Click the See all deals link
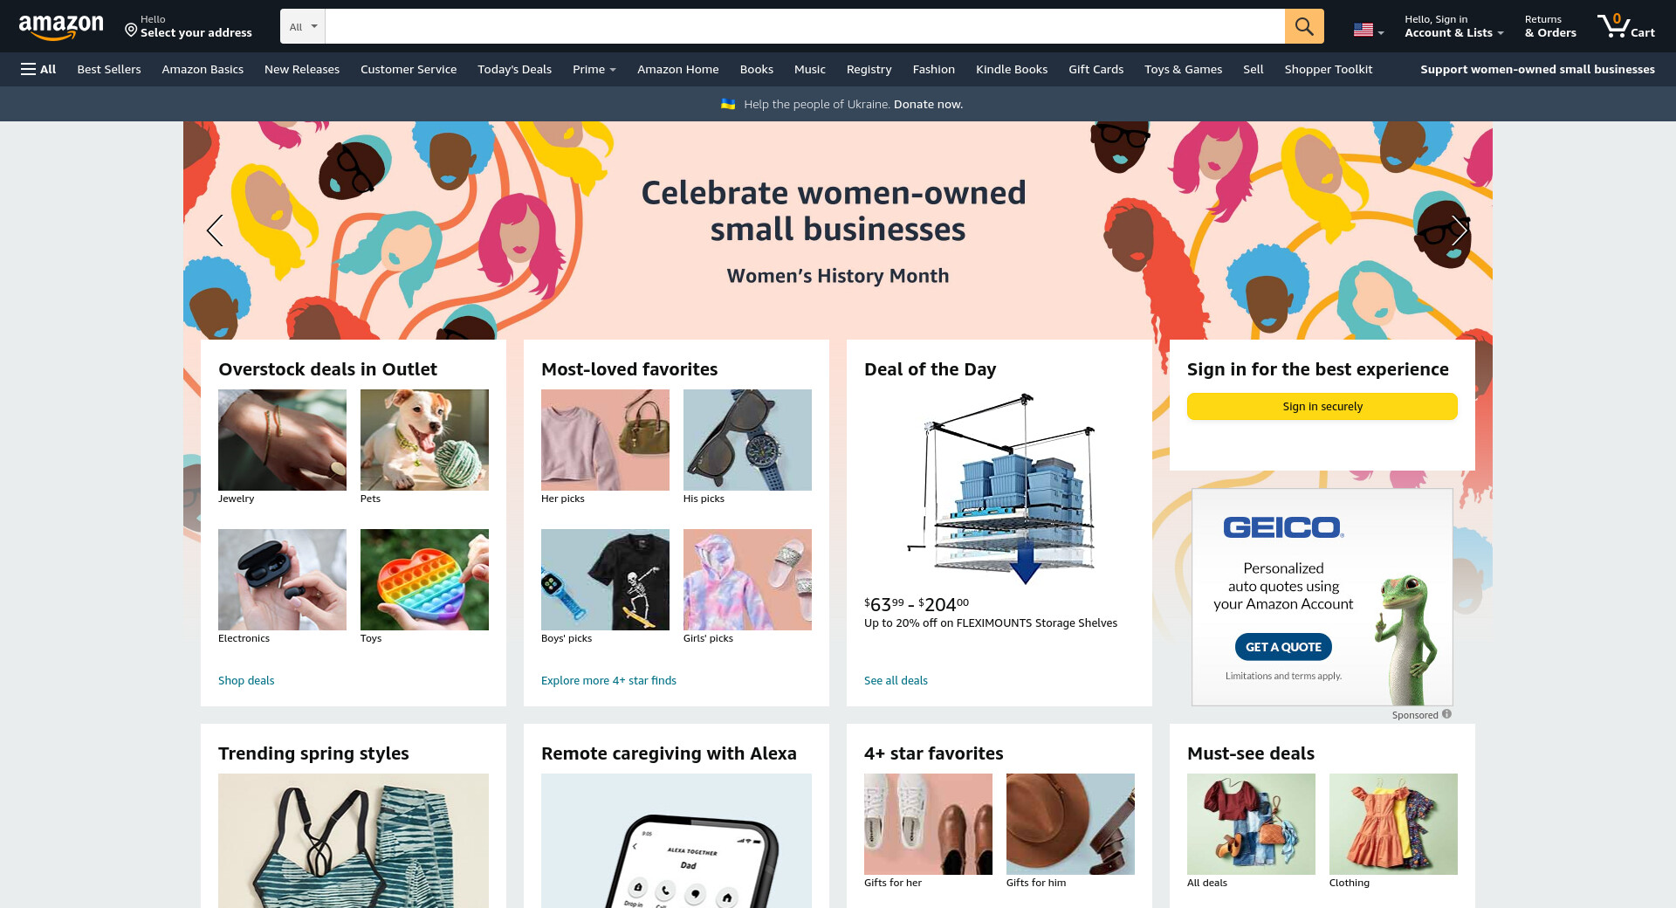The image size is (1676, 908). 896,680
